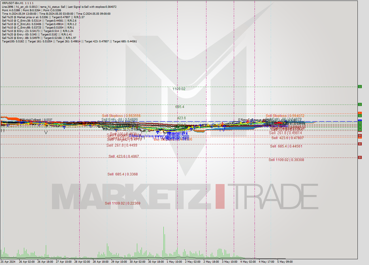Click the '5 May 09:00' time axis label

(285, 262)
